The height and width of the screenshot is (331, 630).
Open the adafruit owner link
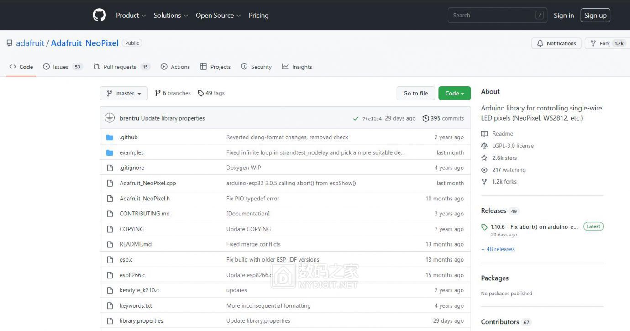pos(30,43)
